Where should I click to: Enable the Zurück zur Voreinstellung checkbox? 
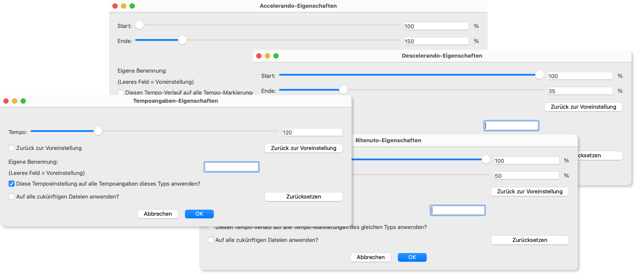pyautogui.click(x=12, y=148)
